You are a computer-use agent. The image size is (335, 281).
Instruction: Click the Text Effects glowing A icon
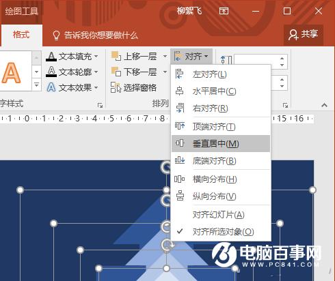[x=51, y=87]
